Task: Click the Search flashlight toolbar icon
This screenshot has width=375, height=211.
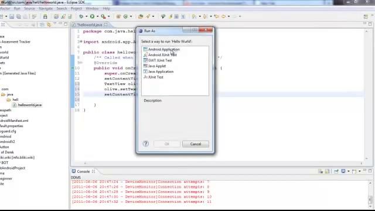Action: [148, 16]
